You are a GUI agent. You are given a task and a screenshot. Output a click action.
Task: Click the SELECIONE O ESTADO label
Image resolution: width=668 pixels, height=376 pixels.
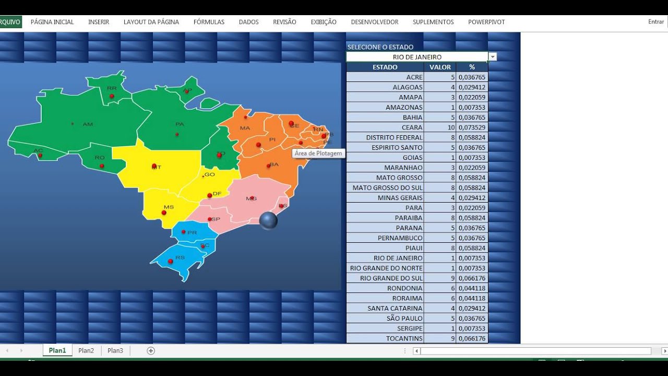380,47
